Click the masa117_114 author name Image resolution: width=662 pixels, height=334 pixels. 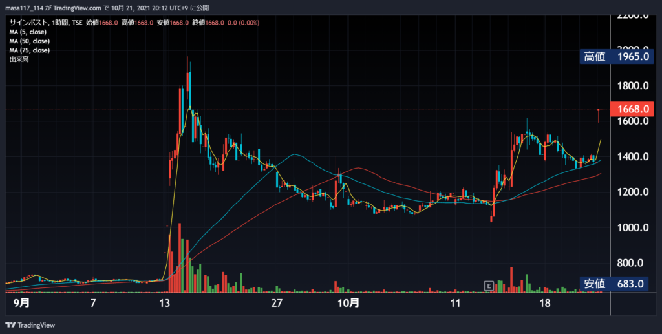pos(24,8)
